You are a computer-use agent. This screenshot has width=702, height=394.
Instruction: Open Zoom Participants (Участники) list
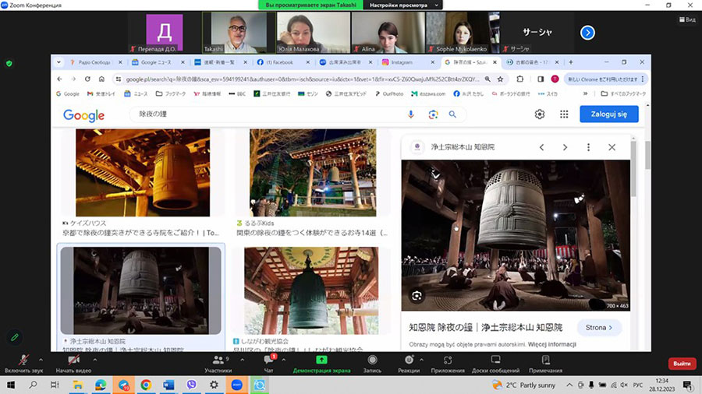click(218, 362)
